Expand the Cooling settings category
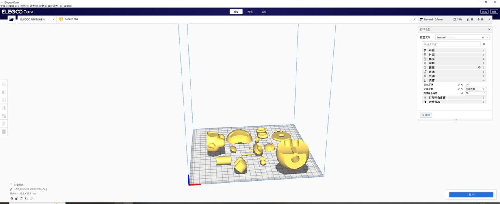This screenshot has width=500, height=204. [x=454, y=76]
